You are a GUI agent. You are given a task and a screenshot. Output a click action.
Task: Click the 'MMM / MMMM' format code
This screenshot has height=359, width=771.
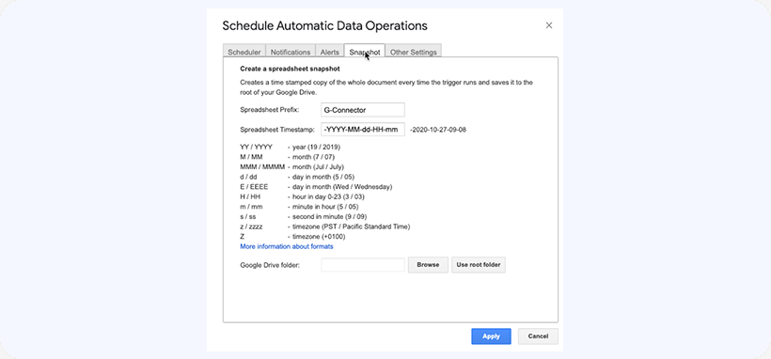point(262,166)
